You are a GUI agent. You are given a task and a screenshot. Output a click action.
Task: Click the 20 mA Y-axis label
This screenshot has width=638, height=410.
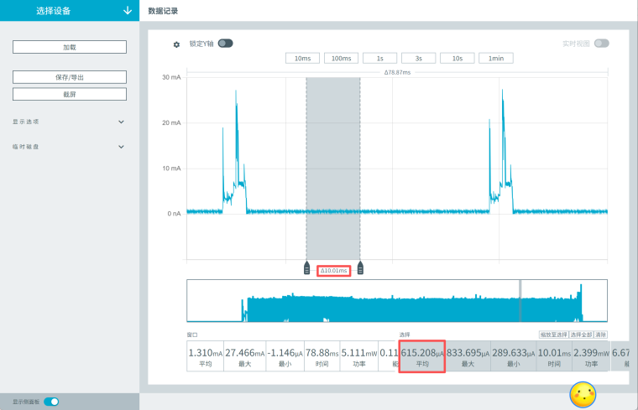point(171,122)
